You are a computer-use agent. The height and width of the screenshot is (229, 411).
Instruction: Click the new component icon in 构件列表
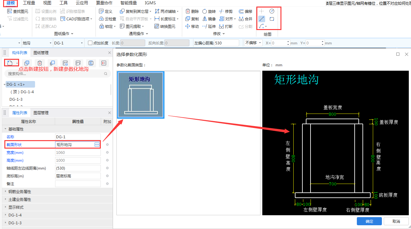(10, 63)
